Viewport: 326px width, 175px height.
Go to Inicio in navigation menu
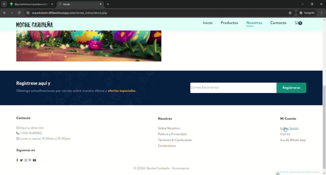click(208, 23)
